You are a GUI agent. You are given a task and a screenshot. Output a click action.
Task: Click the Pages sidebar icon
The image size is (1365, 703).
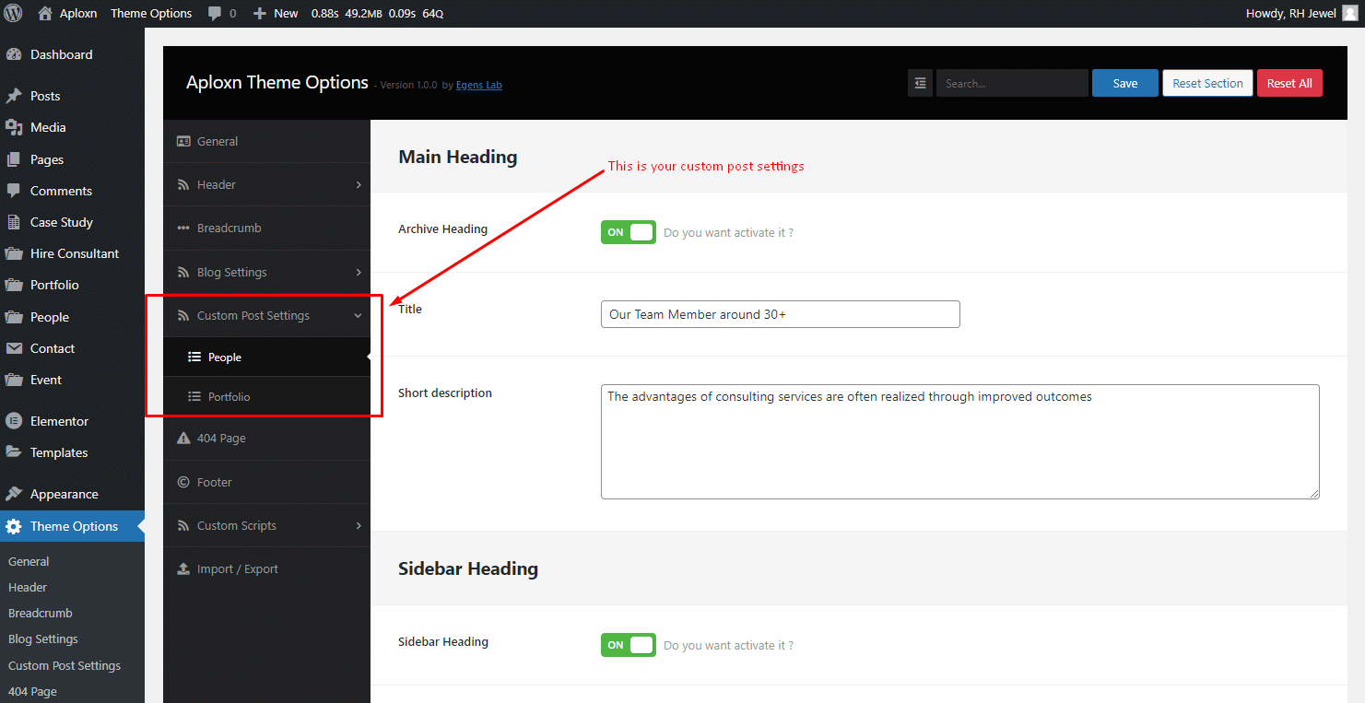pos(14,159)
